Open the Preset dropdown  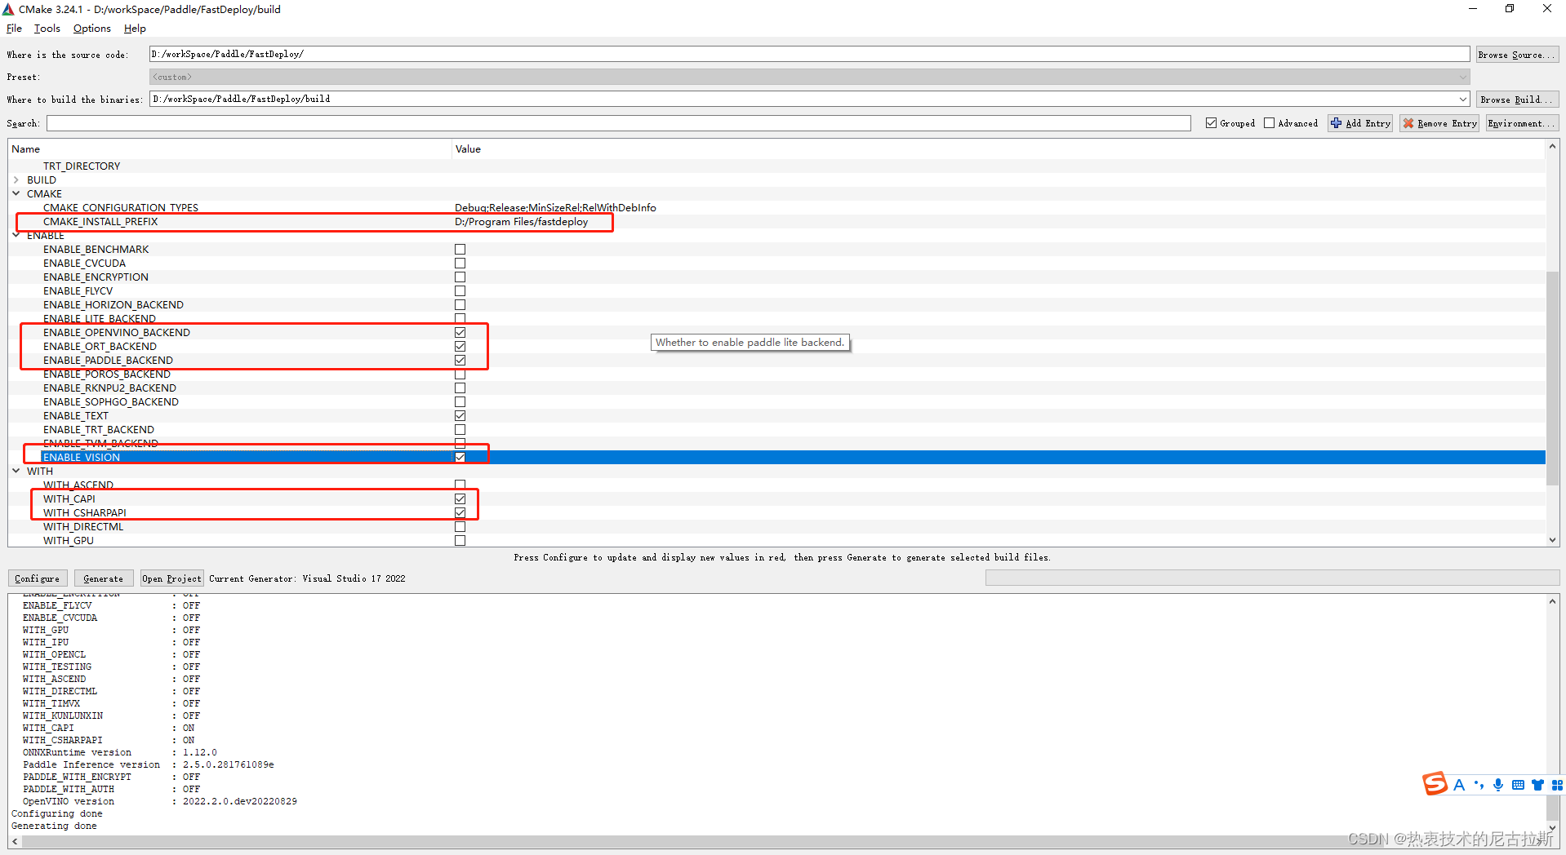pos(809,77)
